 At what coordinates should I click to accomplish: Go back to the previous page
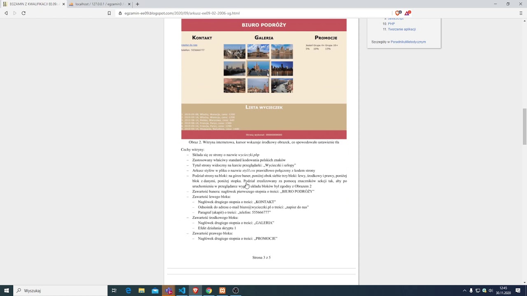pos(6,13)
